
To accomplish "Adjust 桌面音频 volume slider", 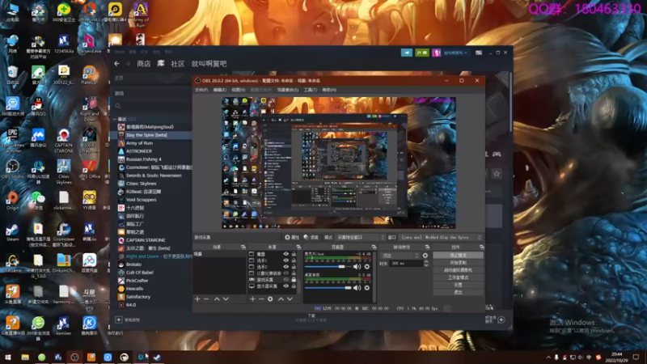I will [328, 288].
